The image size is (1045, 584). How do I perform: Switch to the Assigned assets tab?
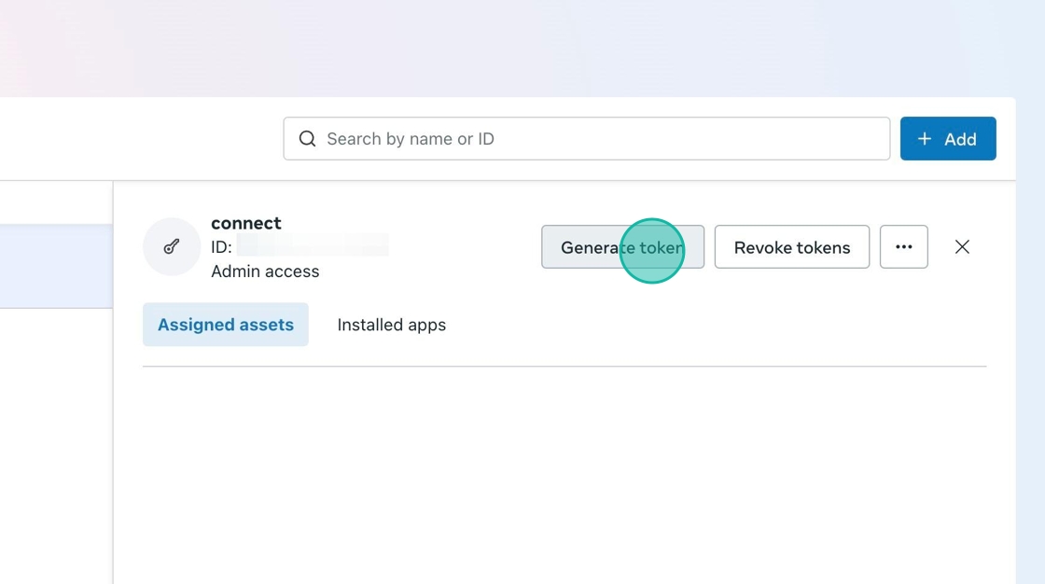pos(226,325)
